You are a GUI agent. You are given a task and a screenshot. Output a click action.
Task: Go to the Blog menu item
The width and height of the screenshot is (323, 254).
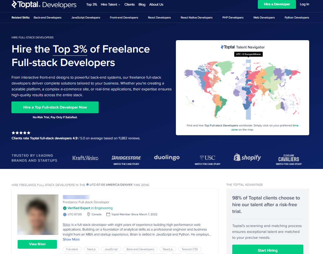point(142,5)
